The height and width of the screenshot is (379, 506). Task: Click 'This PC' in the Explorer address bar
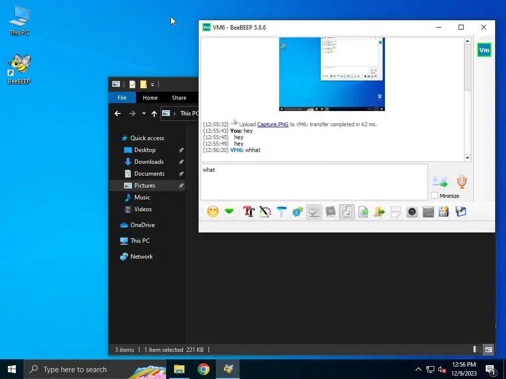coord(189,114)
